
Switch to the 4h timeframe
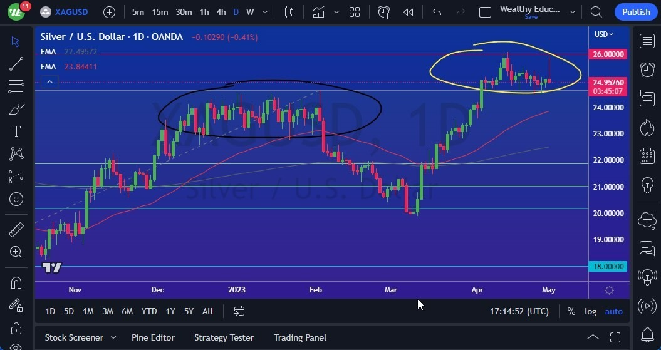point(221,13)
